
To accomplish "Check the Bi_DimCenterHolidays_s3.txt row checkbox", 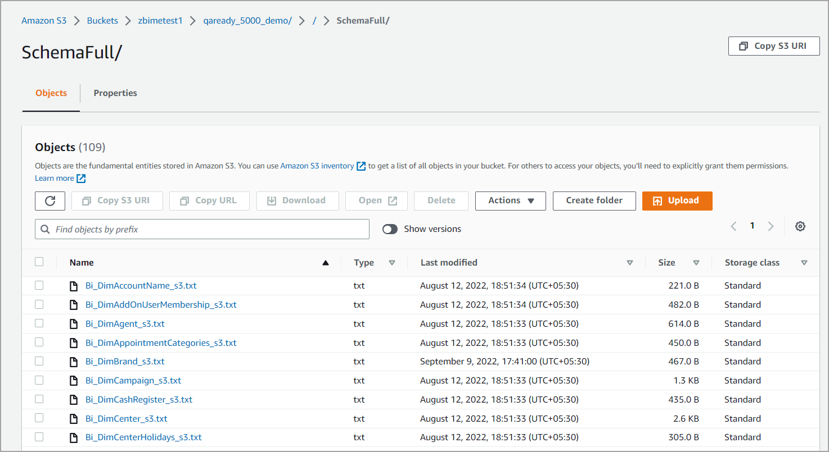I will click(x=39, y=437).
